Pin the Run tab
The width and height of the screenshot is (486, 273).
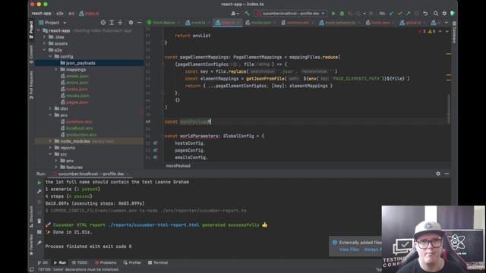pos(39,243)
